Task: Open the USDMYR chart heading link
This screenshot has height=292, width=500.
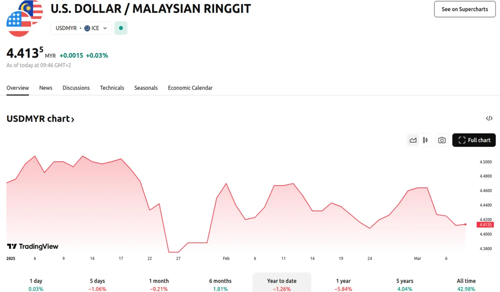Action: (x=40, y=119)
